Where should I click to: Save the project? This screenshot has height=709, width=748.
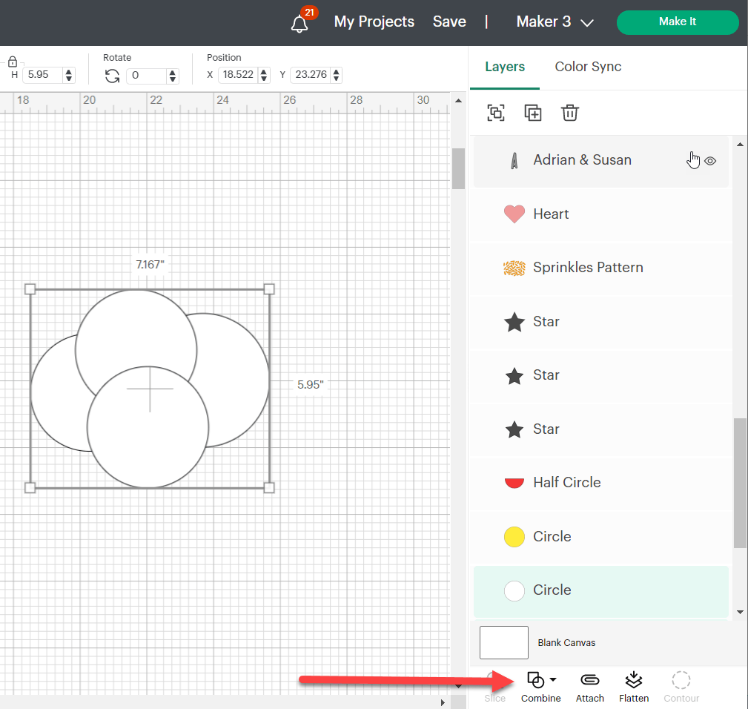449,22
